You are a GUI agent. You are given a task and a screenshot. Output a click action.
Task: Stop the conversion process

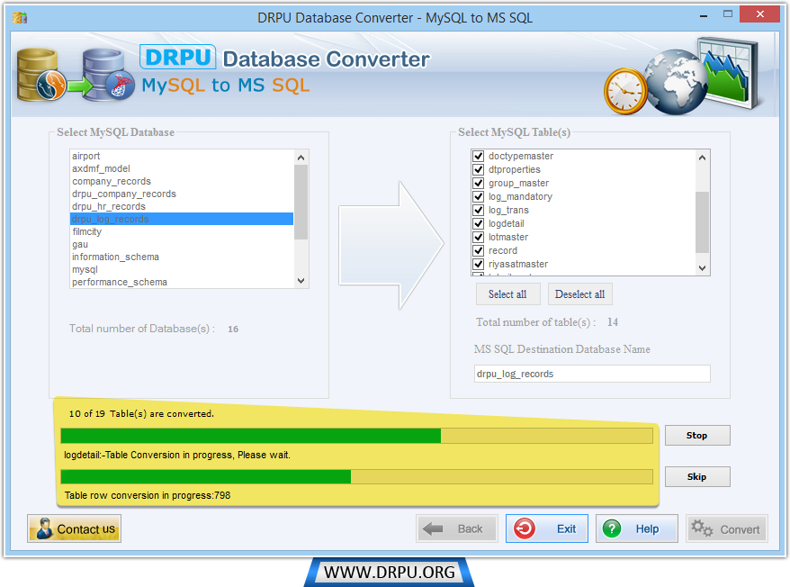click(x=697, y=435)
